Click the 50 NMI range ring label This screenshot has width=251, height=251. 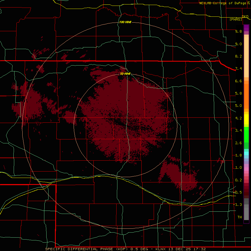click(x=125, y=74)
